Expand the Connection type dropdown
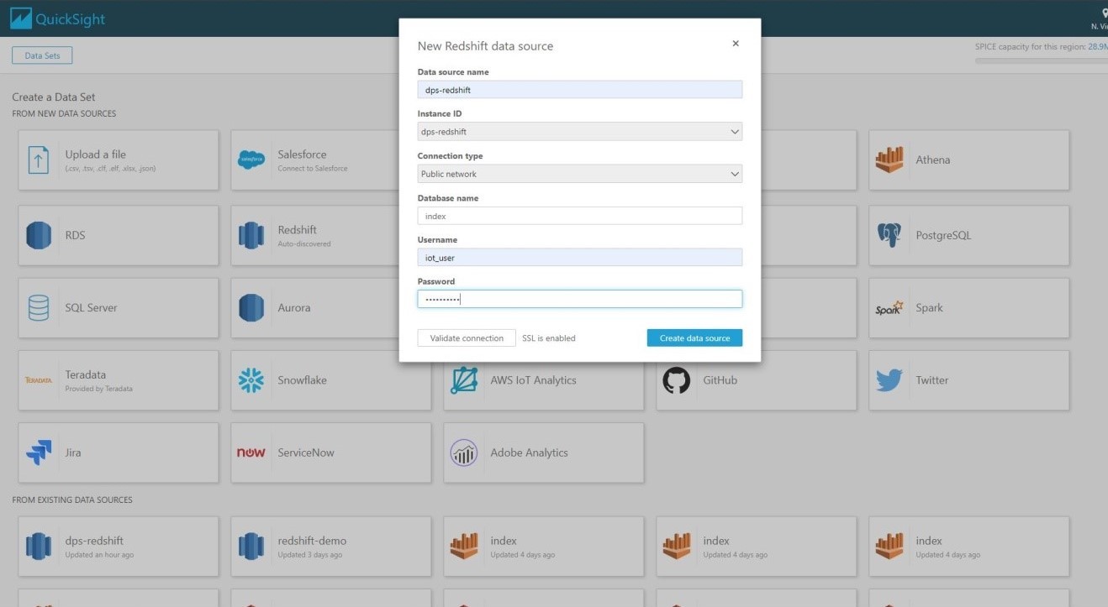This screenshot has height=607, width=1108. tap(580, 174)
